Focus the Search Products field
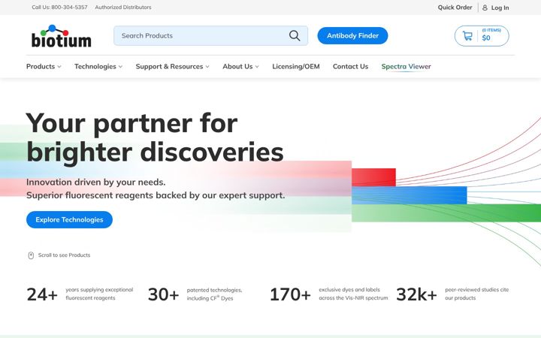The height and width of the screenshot is (338, 541). 211,35
